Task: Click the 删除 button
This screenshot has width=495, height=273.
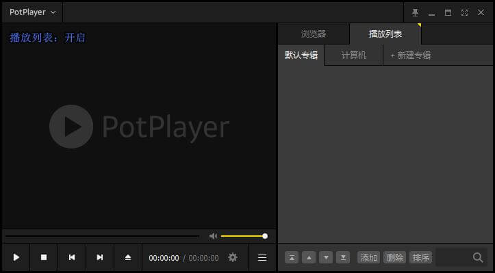Action: (x=394, y=257)
